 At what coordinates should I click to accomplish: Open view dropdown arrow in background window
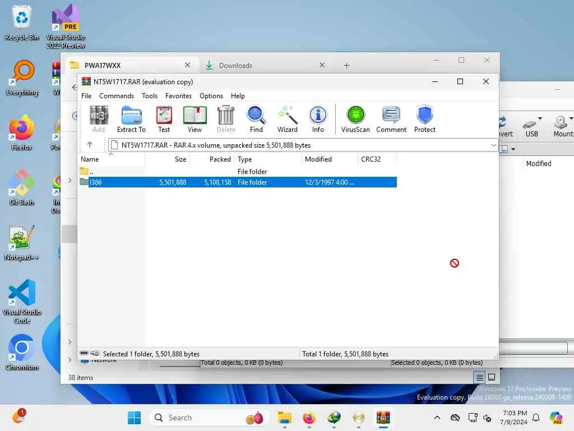[513, 149]
